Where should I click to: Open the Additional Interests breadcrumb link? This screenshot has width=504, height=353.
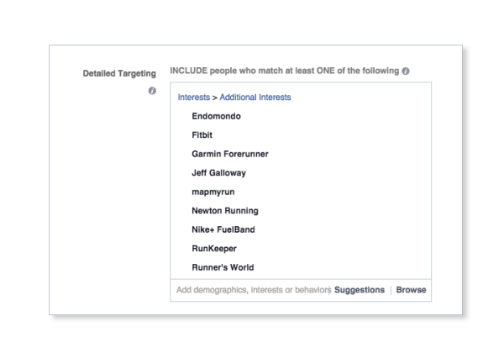click(x=255, y=97)
